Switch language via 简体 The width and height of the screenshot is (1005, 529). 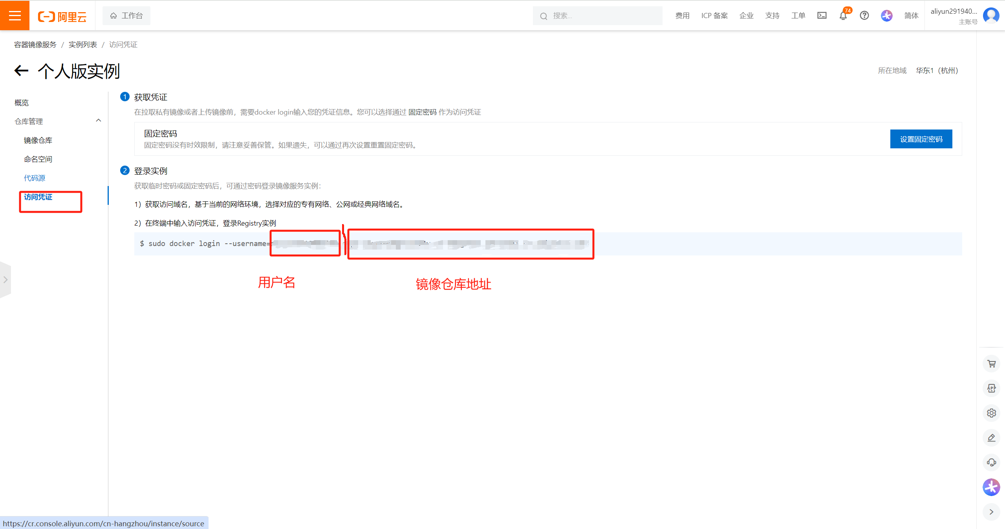(911, 16)
